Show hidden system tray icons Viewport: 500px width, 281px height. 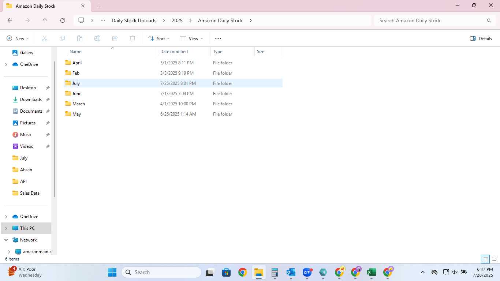point(423,272)
